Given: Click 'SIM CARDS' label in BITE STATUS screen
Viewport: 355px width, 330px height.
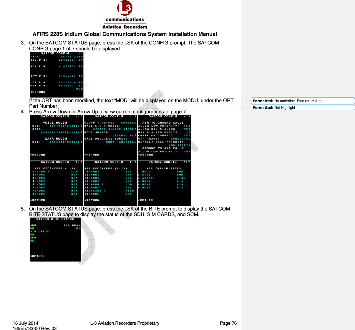Looking at the screenshot, I should point(40,231).
